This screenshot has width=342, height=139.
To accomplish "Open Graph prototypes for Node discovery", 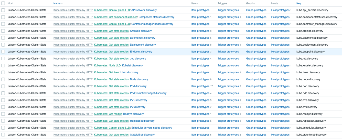I will click(x=256, y=79).
